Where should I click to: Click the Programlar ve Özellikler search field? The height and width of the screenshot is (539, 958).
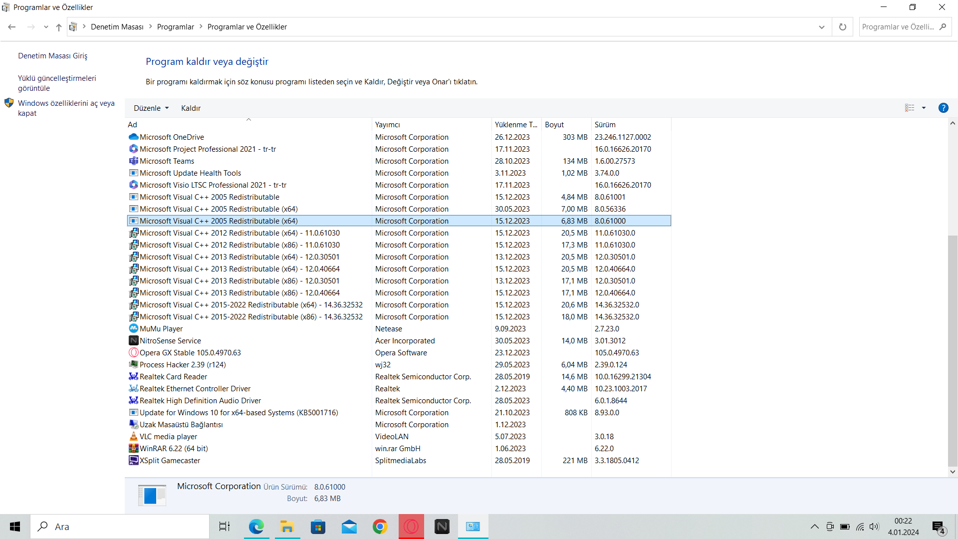pos(898,27)
